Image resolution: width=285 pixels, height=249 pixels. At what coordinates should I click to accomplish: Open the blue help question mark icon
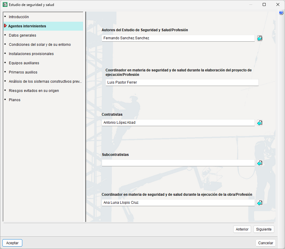pos(281,12)
